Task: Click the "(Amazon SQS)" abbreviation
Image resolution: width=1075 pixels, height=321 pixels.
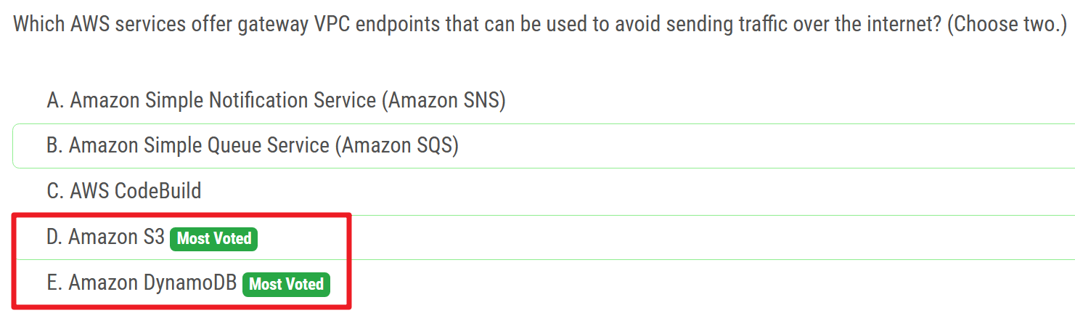Action: pos(396,145)
